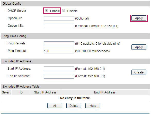Viewport: 151px width, 114px height.
Task: Click the End IP Address input field
Action: (59, 76)
